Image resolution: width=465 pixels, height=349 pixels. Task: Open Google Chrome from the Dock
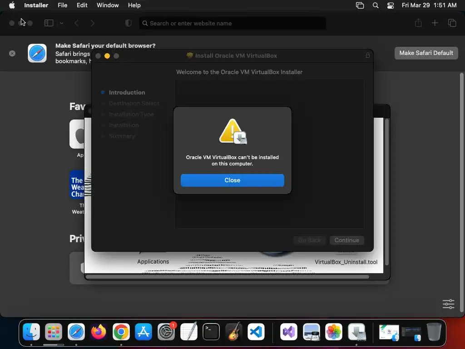121,331
